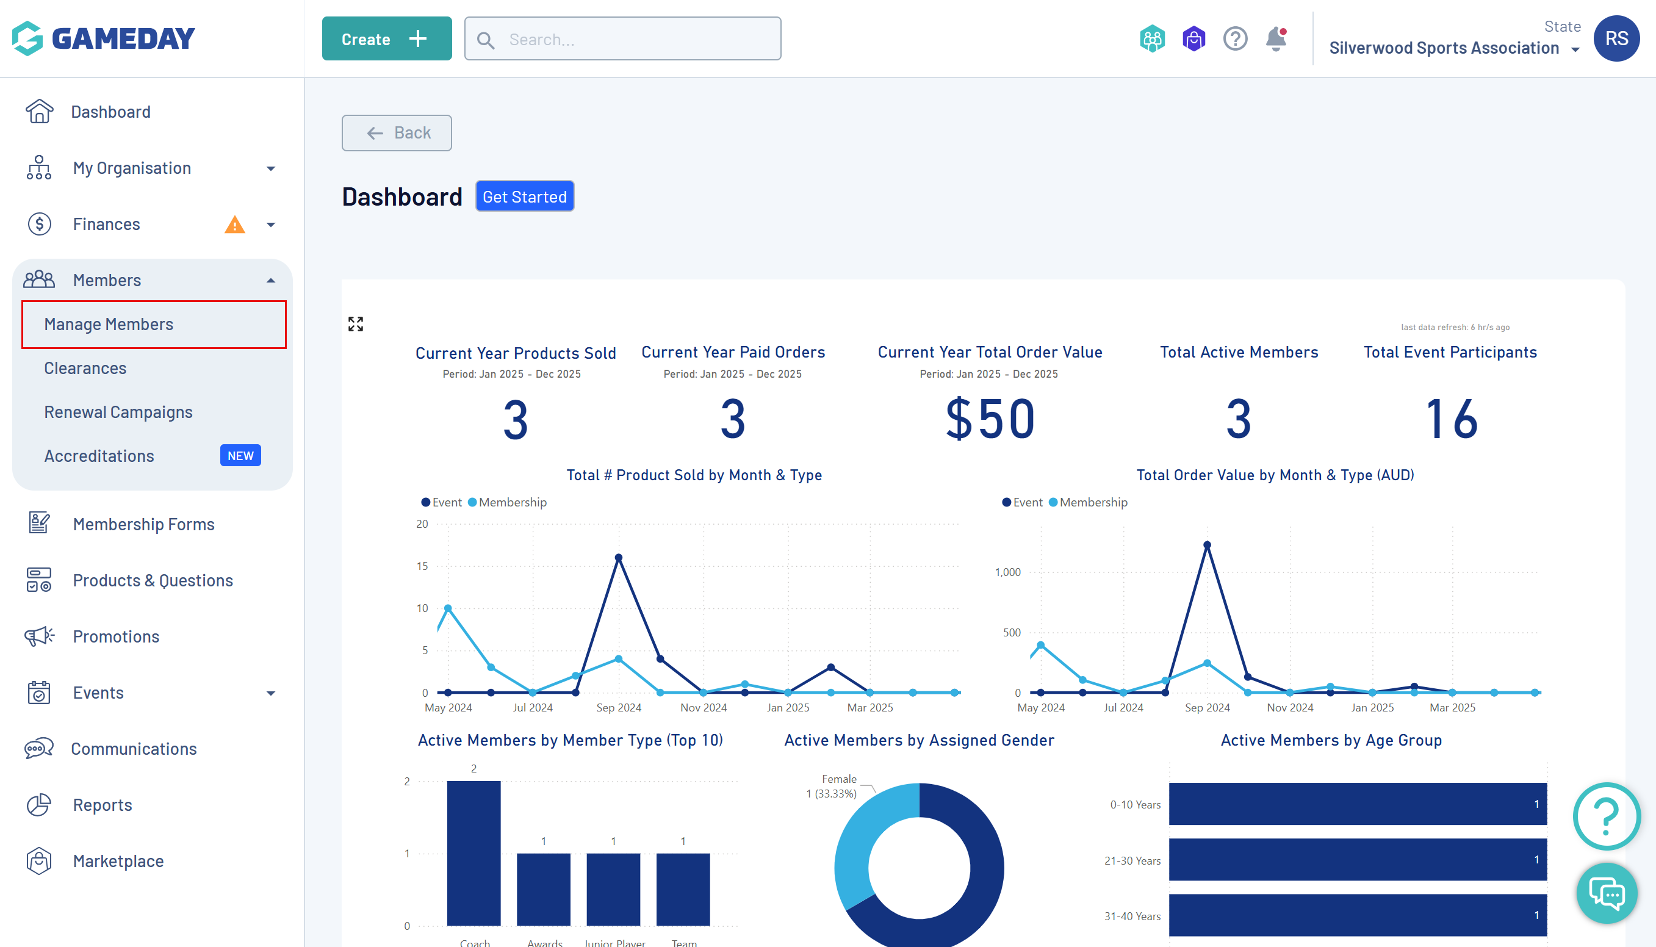Open the help question mark icon in header
1656x947 pixels.
[1234, 39]
